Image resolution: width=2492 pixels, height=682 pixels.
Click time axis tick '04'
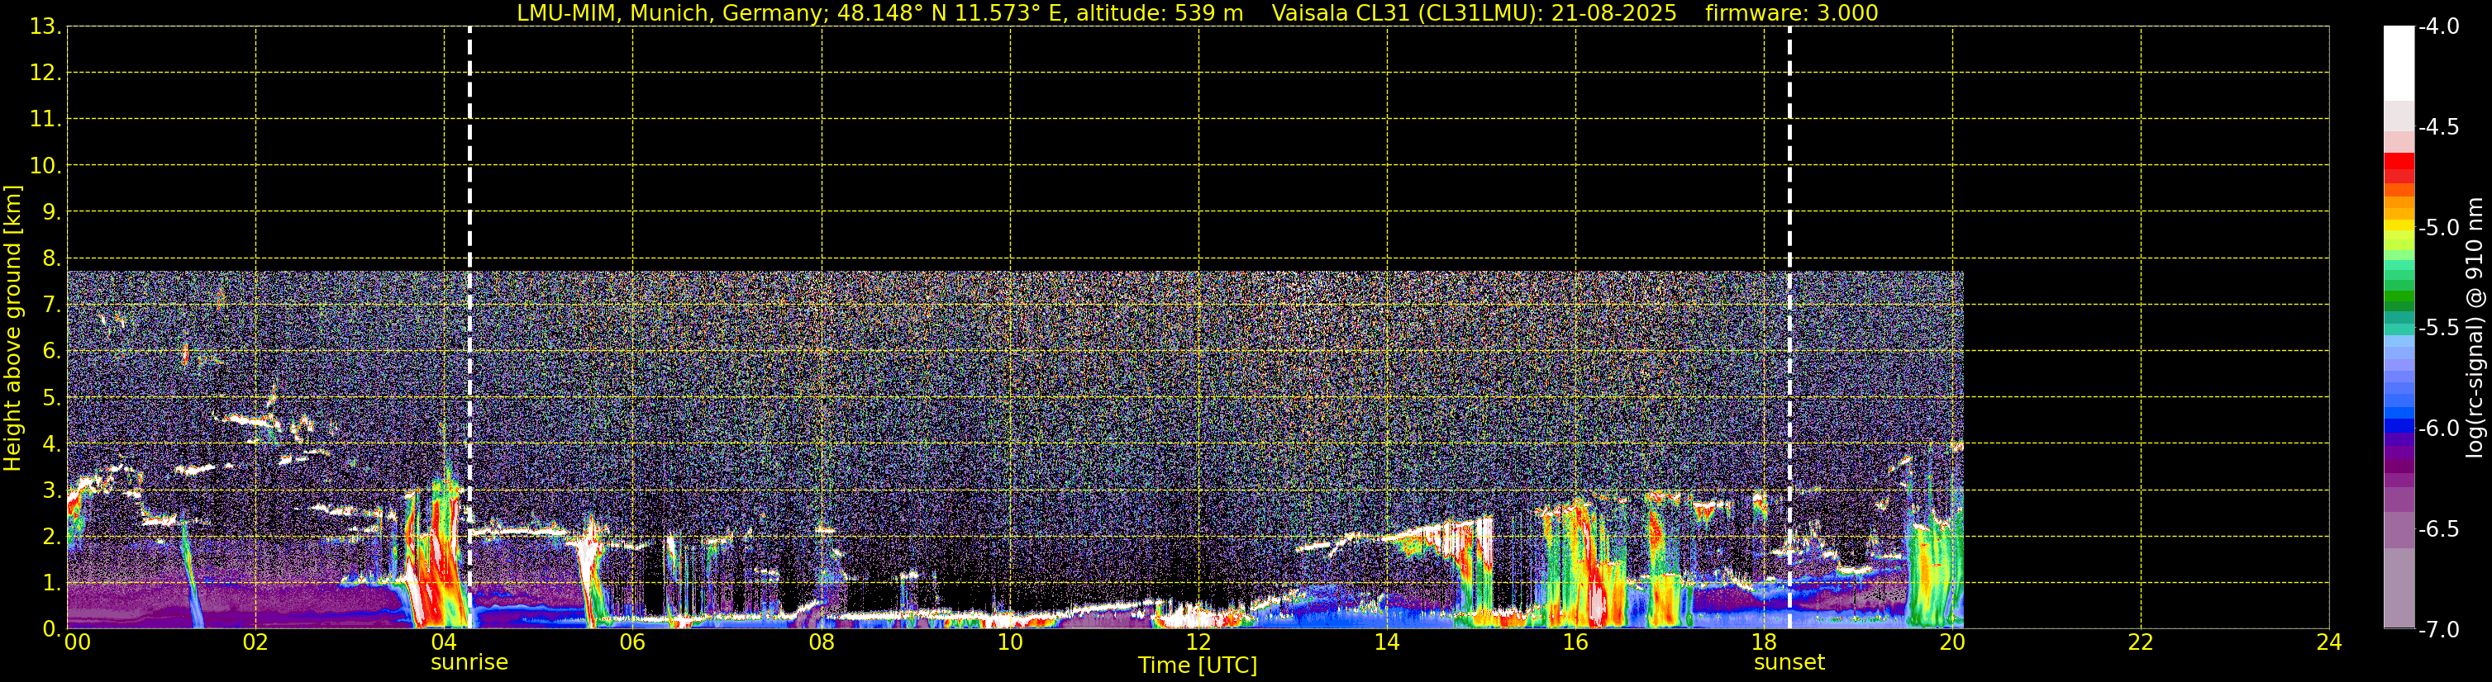click(444, 642)
